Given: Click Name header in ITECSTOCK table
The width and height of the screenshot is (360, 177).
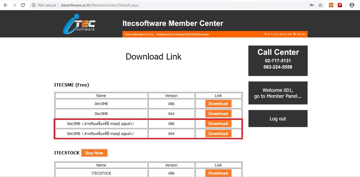Looking at the screenshot, I should (x=101, y=165).
